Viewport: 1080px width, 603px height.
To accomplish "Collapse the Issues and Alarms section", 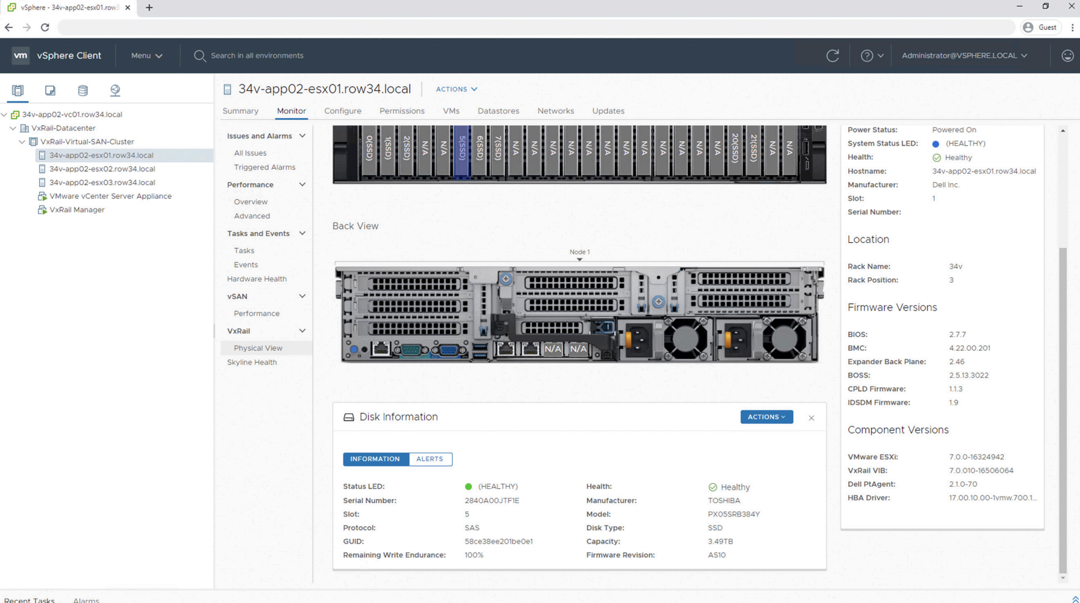I will pyautogui.click(x=302, y=136).
